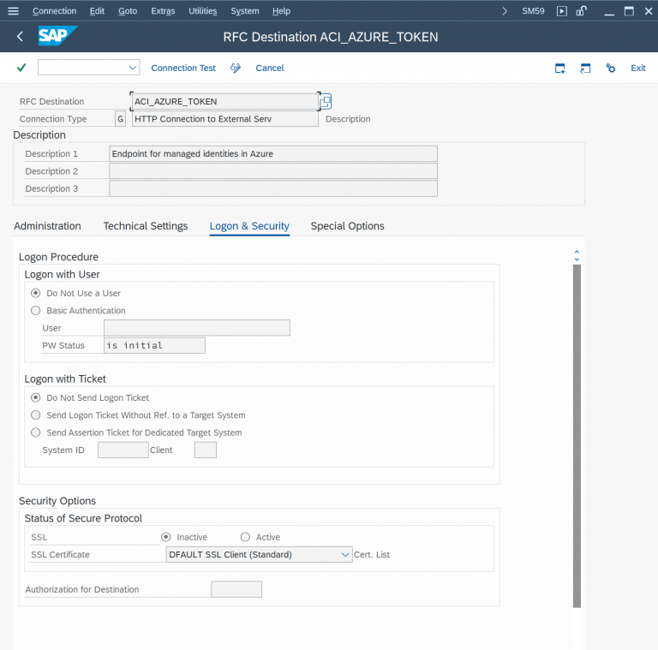Screen dimensions: 658x650
Task: Switch to the Administration tab
Action: 47,226
